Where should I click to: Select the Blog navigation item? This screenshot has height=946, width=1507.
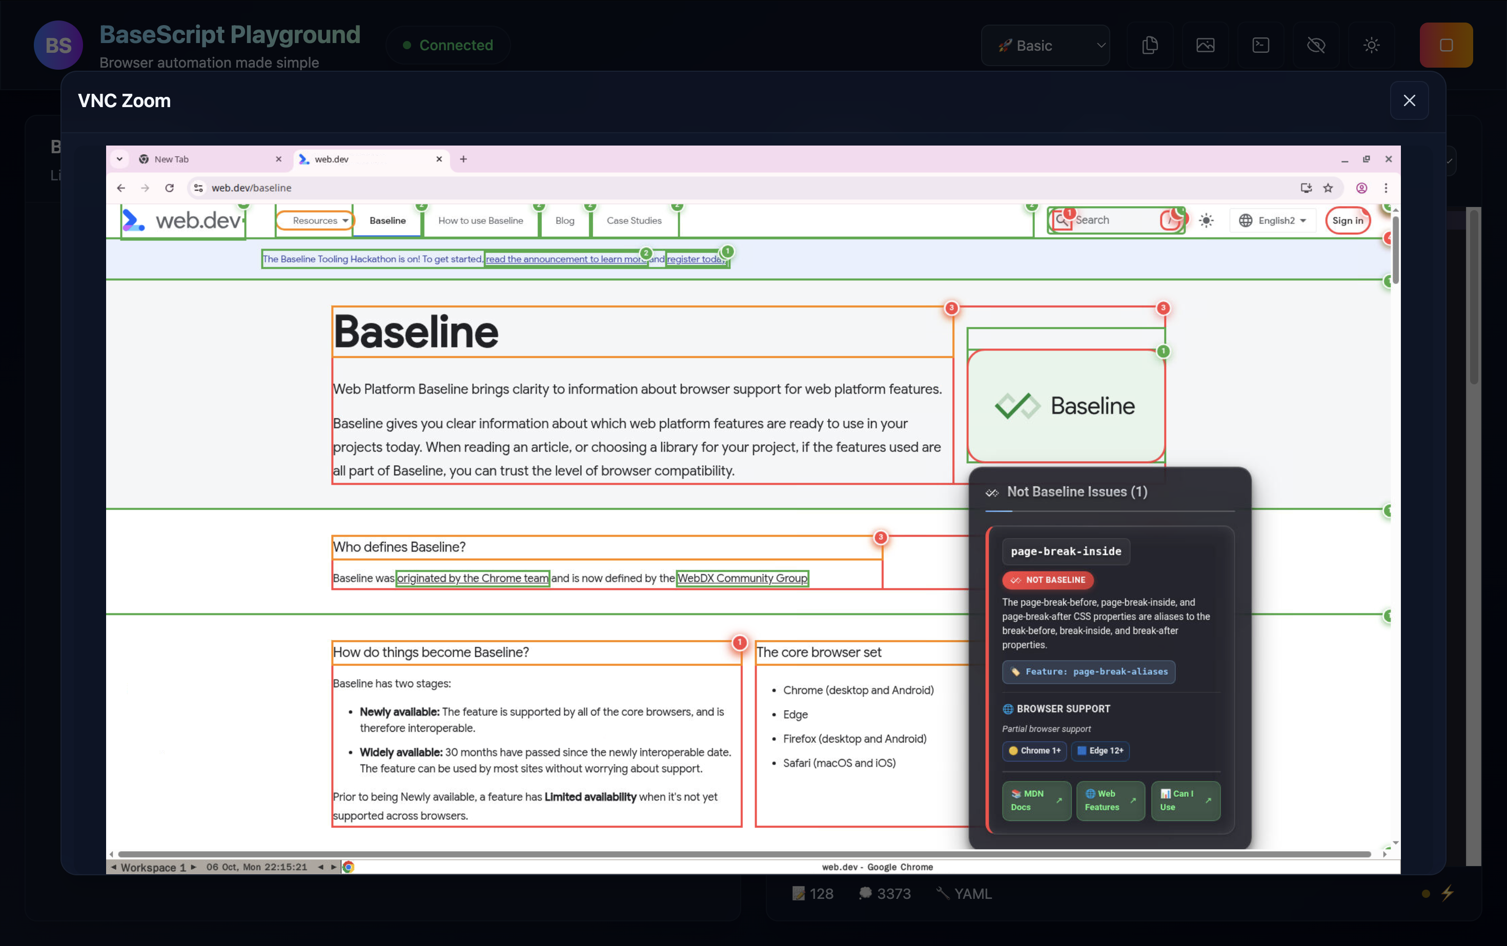pyautogui.click(x=564, y=220)
